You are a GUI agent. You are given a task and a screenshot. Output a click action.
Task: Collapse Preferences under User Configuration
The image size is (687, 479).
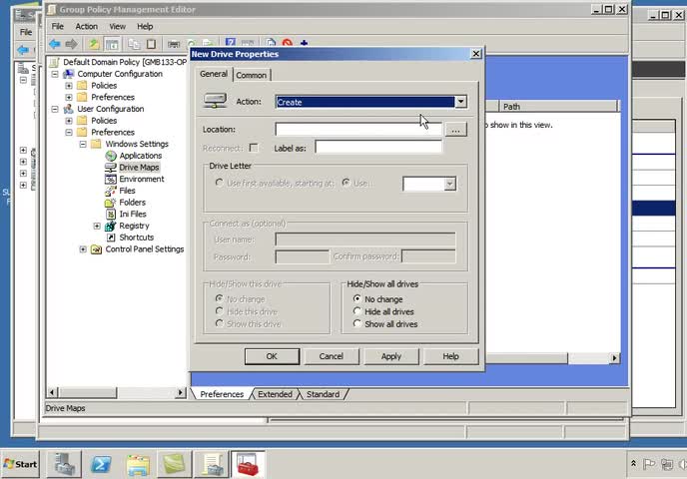click(69, 133)
